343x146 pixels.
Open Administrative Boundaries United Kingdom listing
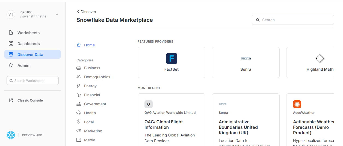(238, 127)
